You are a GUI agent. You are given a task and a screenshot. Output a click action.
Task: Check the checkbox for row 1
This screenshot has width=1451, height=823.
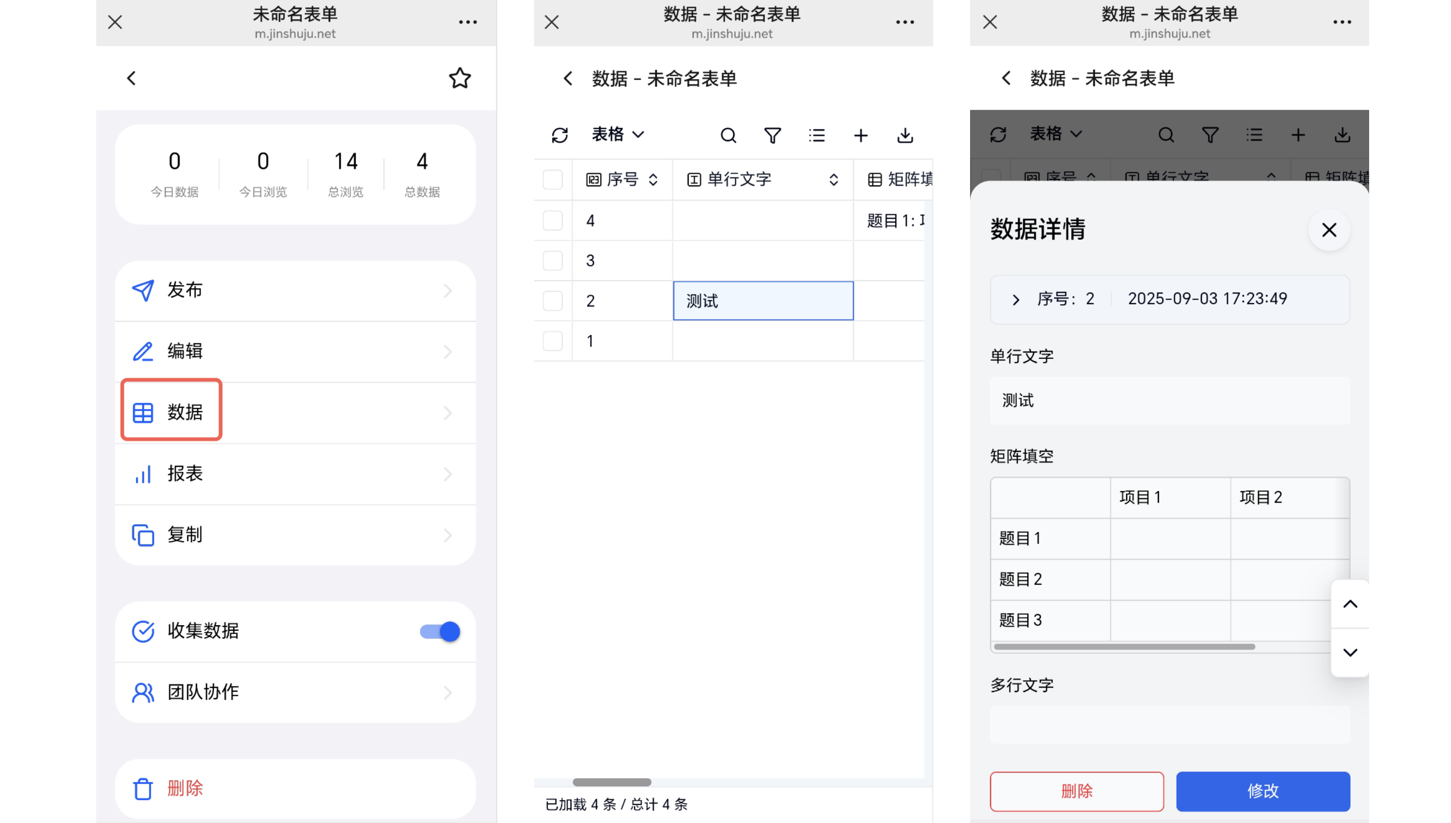[552, 341]
